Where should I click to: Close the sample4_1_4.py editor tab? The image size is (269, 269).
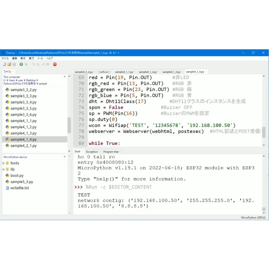(206, 72)
